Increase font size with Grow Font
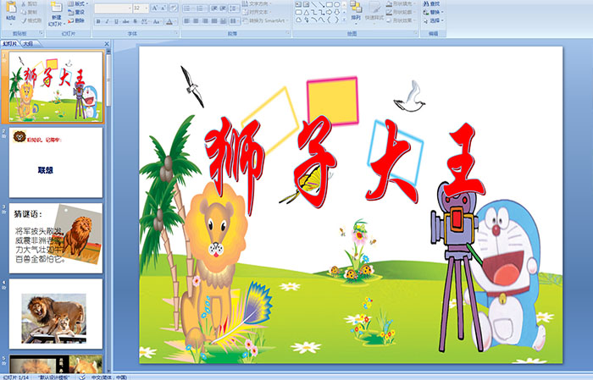This screenshot has height=380, width=593. 155,8
